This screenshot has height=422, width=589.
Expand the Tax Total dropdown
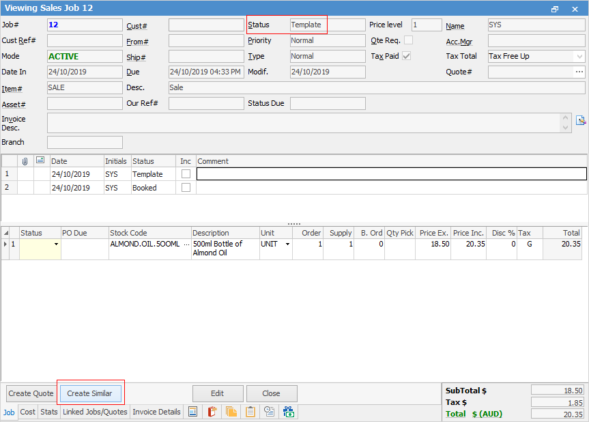coord(579,56)
